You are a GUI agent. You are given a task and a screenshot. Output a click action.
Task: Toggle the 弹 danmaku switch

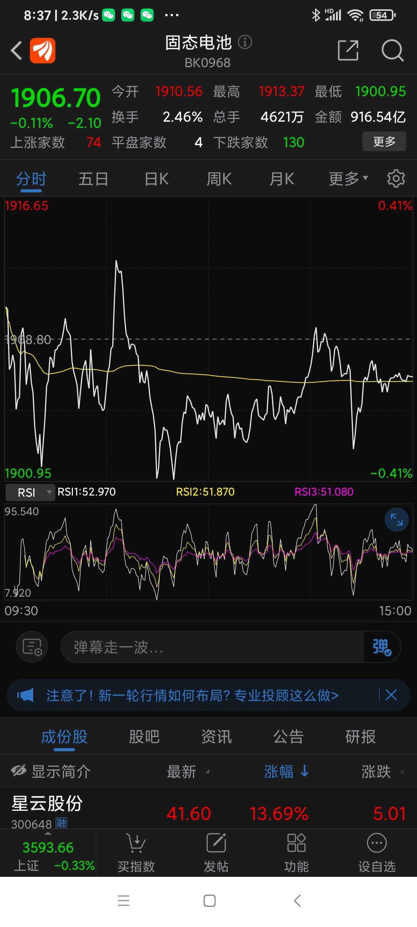(x=381, y=647)
